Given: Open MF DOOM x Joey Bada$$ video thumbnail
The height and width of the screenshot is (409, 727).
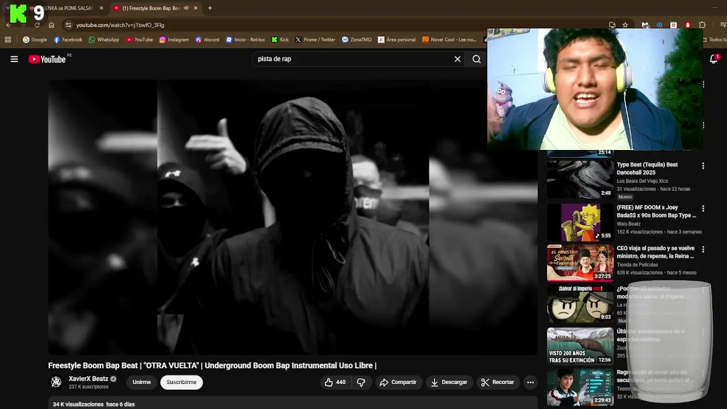Looking at the screenshot, I should (580, 222).
